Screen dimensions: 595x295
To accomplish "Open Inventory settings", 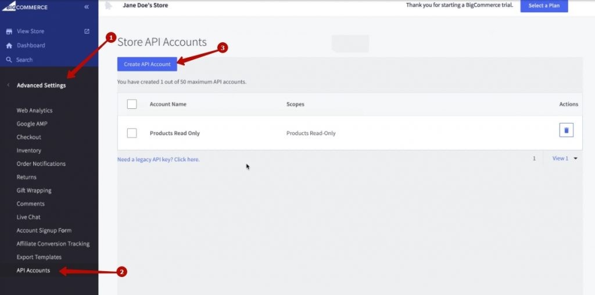I will 29,150.
